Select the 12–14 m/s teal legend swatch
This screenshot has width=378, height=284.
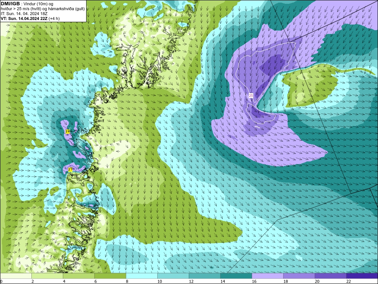click(x=204, y=276)
